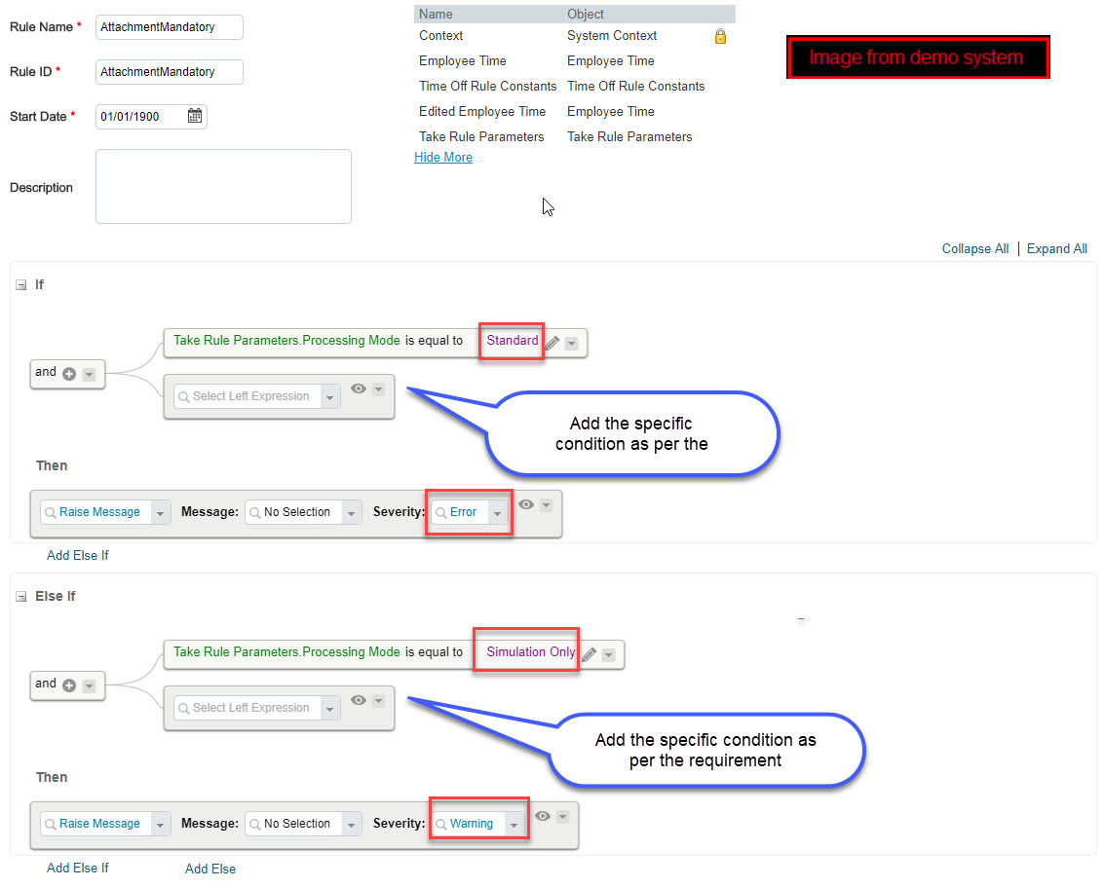Open menu arrow after eye beside Warning

tap(562, 816)
